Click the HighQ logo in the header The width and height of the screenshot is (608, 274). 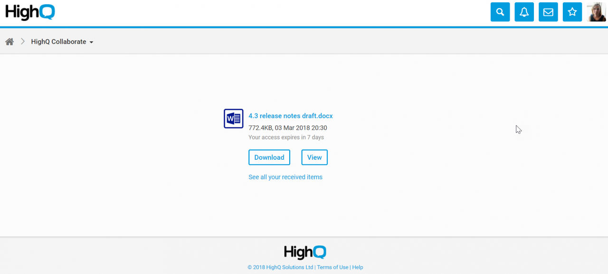pyautogui.click(x=30, y=12)
